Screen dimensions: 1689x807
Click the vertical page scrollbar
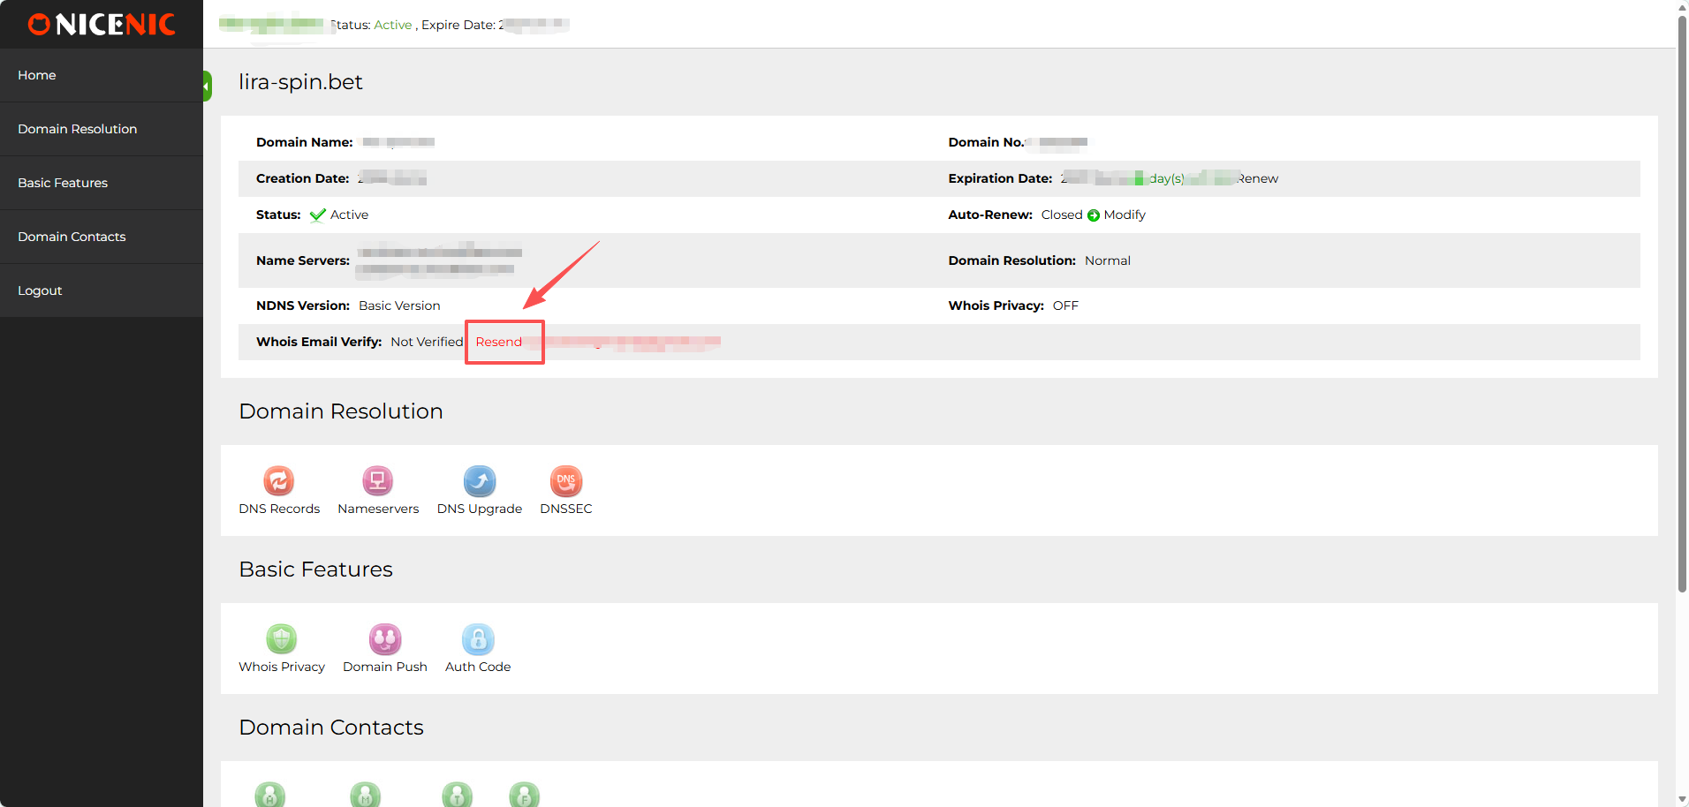click(x=1682, y=300)
